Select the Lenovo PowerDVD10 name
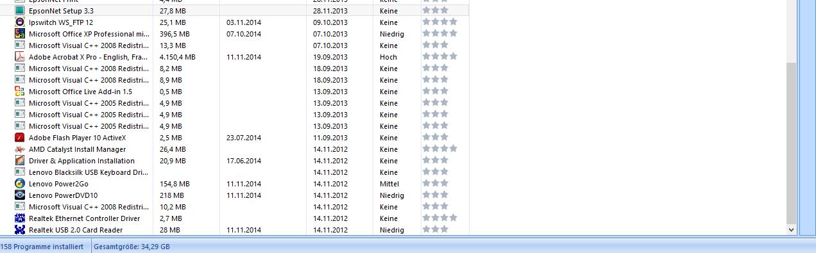This screenshot has height=253, width=816. pos(63,195)
